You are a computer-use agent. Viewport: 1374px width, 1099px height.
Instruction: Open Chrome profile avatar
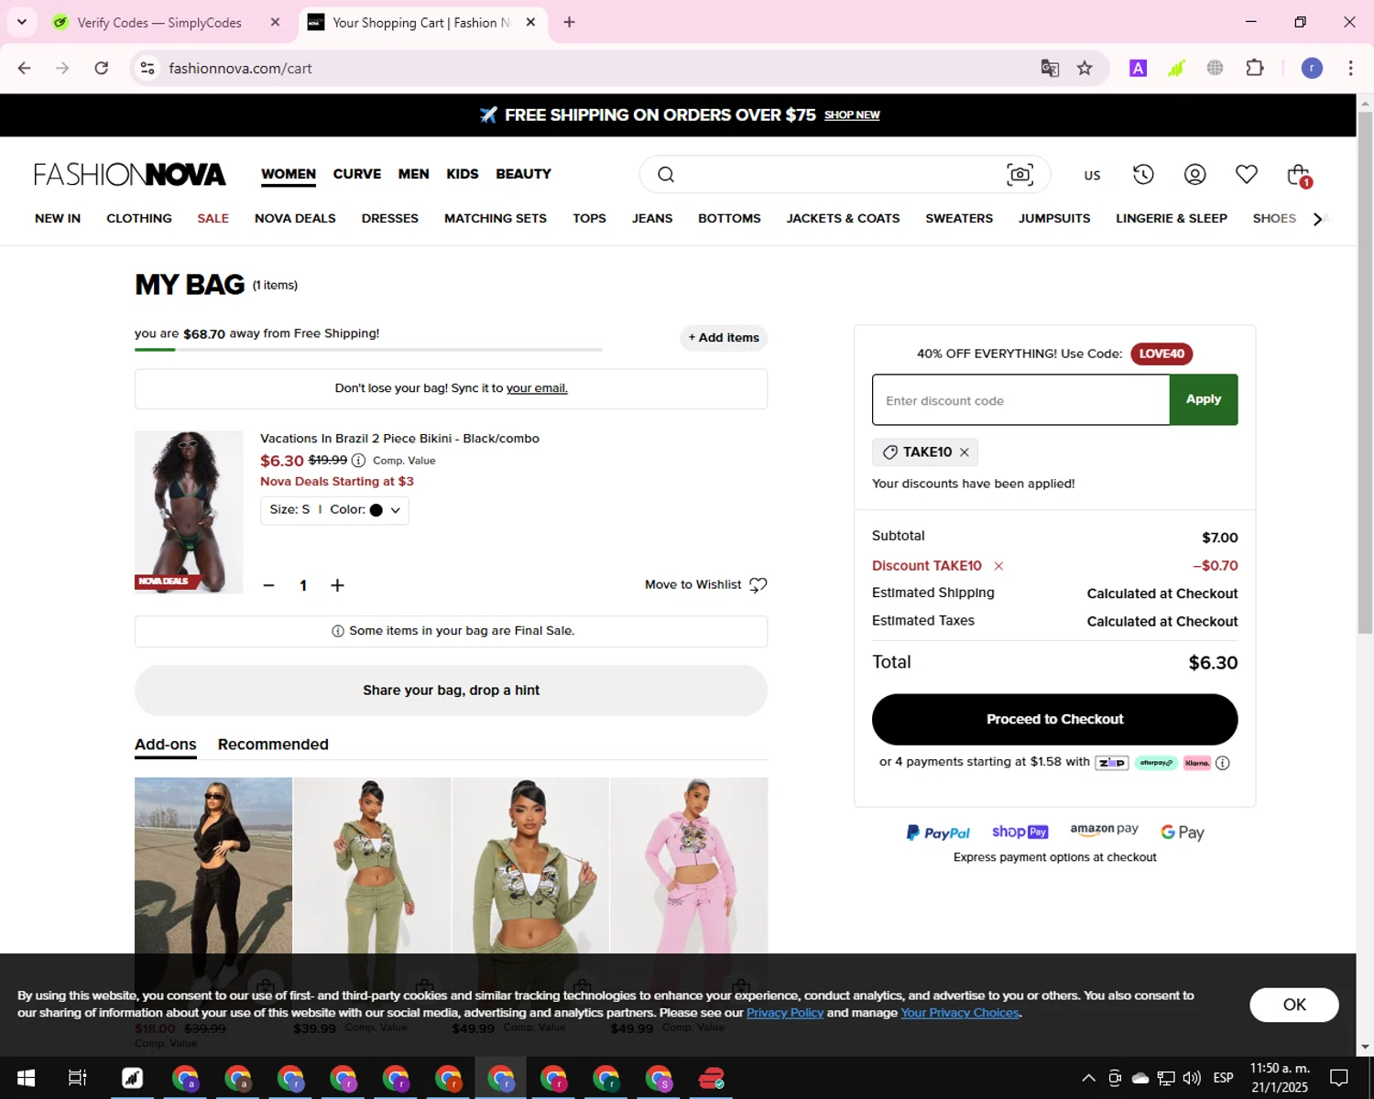pyautogui.click(x=1312, y=68)
